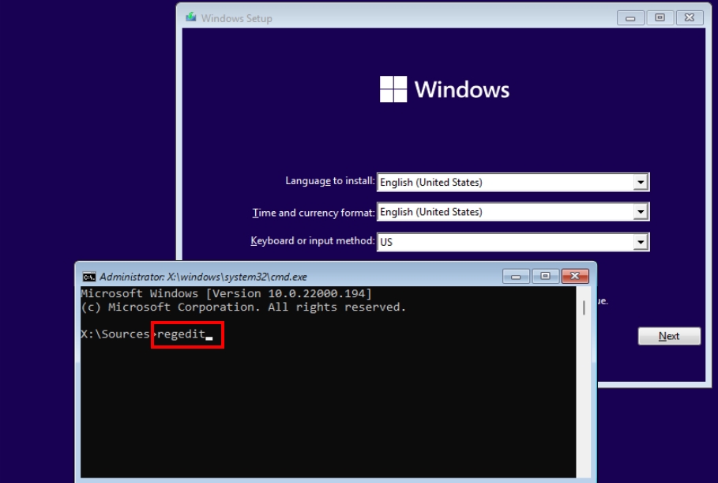Screen dimensions: 718x483
Task: Click the maximize icon on the command prompt
Action: click(547, 276)
